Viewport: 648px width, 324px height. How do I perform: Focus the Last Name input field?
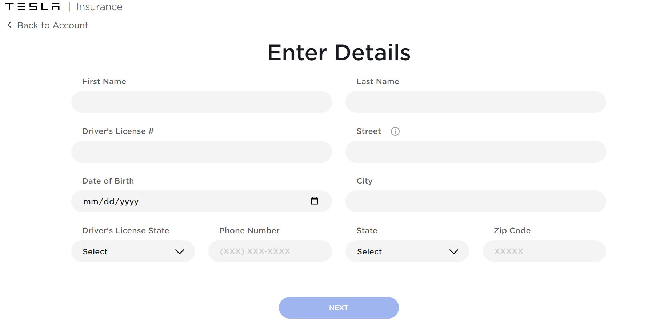pyautogui.click(x=476, y=102)
